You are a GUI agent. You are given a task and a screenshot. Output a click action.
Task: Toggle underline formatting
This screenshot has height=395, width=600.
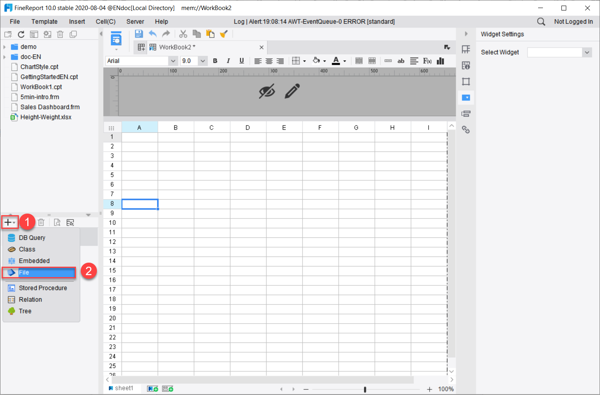click(242, 61)
